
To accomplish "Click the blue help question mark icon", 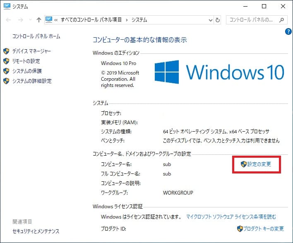I will click(288, 31).
